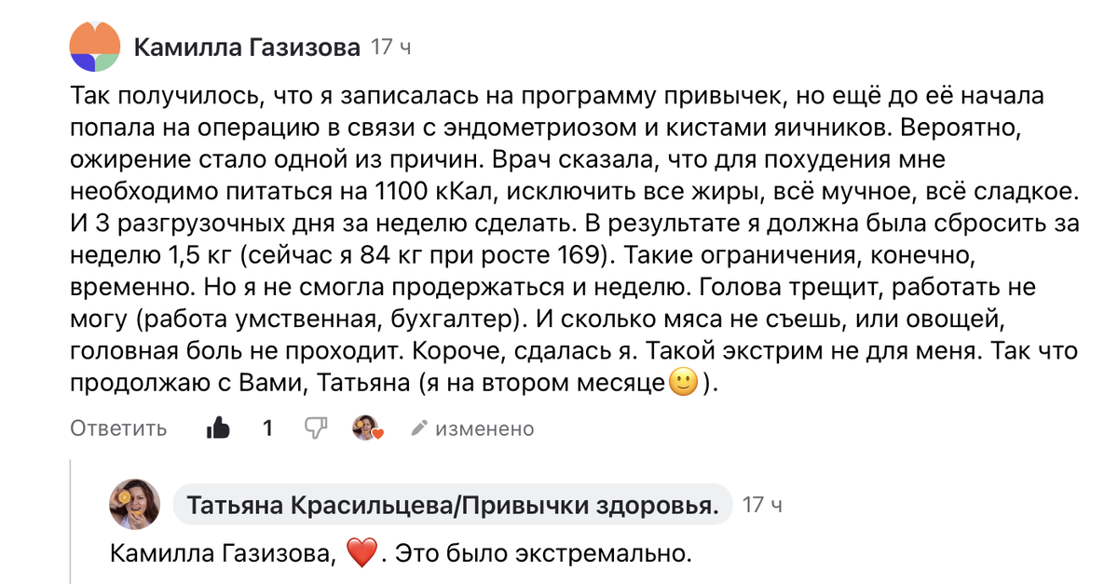Image resolution: width=1118 pixels, height=584 pixels.
Task: Toggle the dislike on Камилла's comment
Action: point(317,428)
